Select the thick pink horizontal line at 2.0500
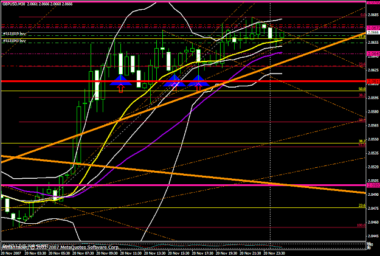The width and height of the screenshot is (380, 256). click(x=184, y=185)
